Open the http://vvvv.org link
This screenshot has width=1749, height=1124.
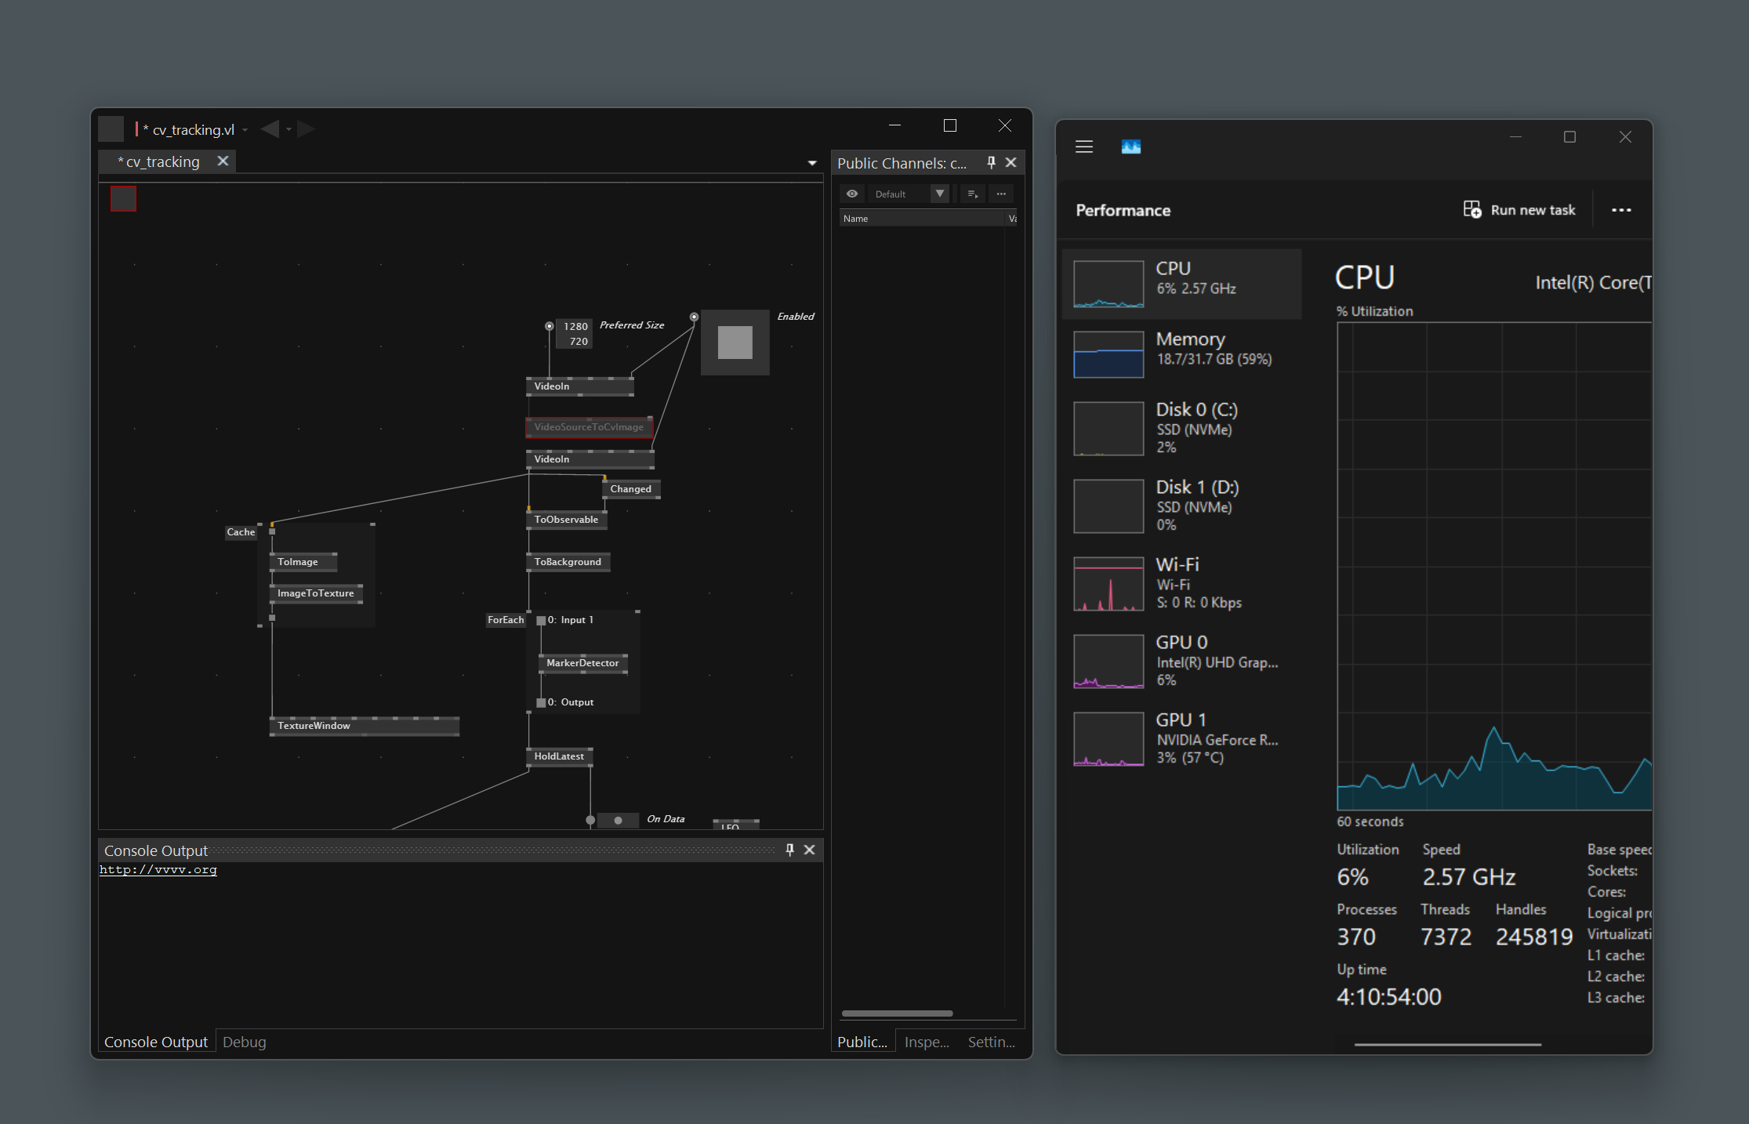158,869
